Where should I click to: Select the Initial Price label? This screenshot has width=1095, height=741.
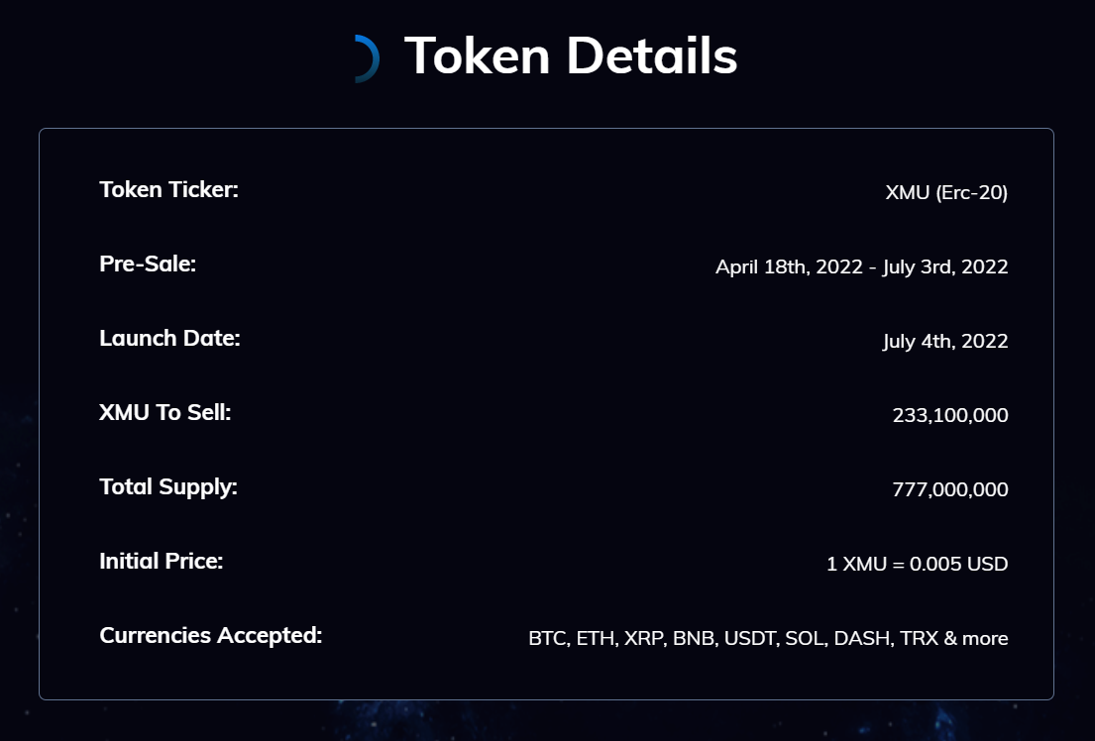click(162, 561)
